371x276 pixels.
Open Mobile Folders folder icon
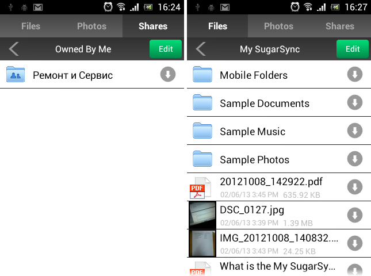202,74
